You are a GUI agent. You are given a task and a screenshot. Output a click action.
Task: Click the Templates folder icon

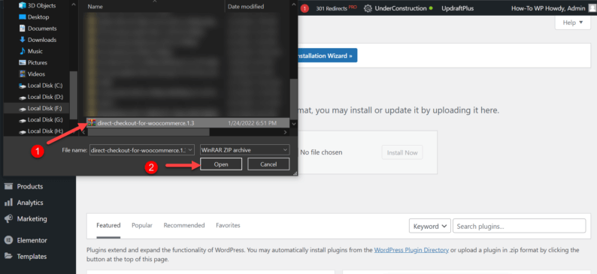(8, 257)
